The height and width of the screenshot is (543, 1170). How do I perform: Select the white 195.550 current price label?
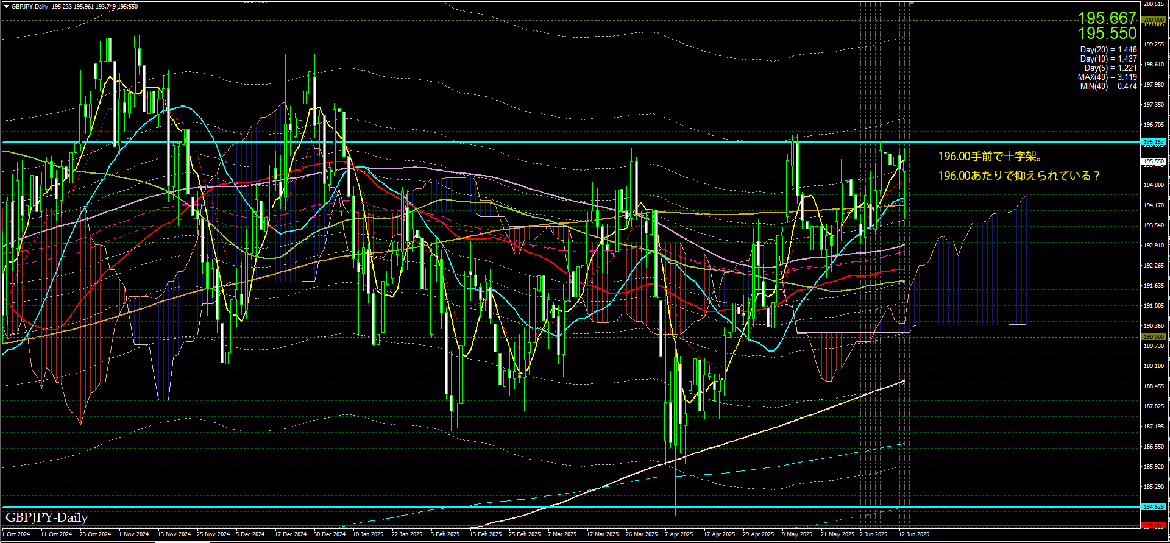click(x=1154, y=161)
